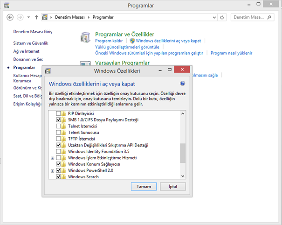
Task: Uncheck SMB 1.0/CIFS Dosya Paylaşımı Desteği
Action: [58, 120]
